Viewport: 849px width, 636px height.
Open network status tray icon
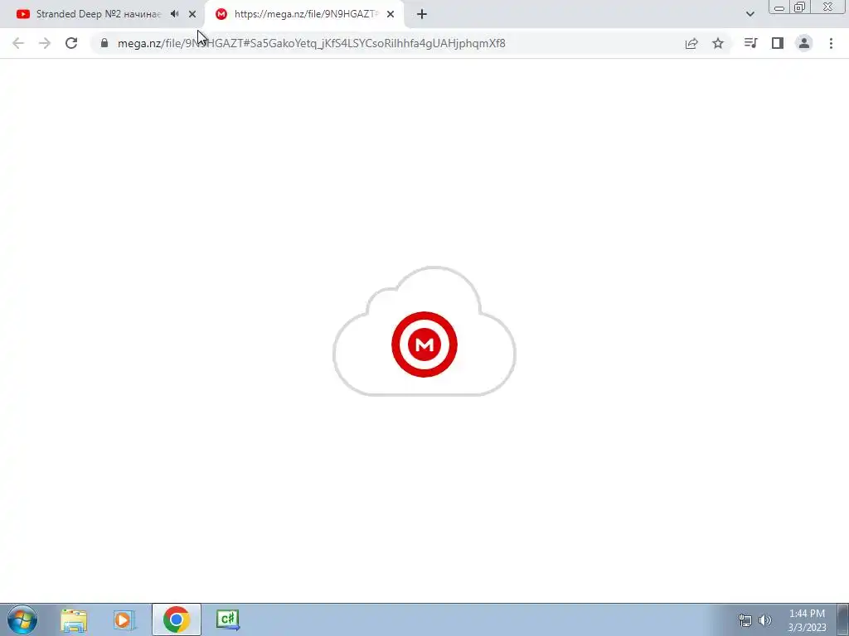[745, 620]
